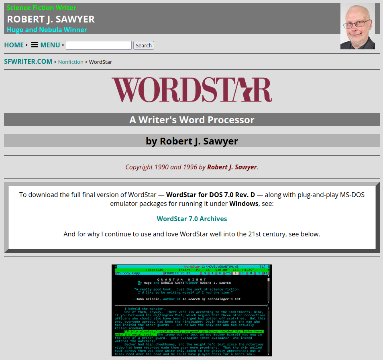Click the 'Copyright 1990 and 1996' line
Screen dimensions: 383x360
pyautogui.click(x=192, y=167)
